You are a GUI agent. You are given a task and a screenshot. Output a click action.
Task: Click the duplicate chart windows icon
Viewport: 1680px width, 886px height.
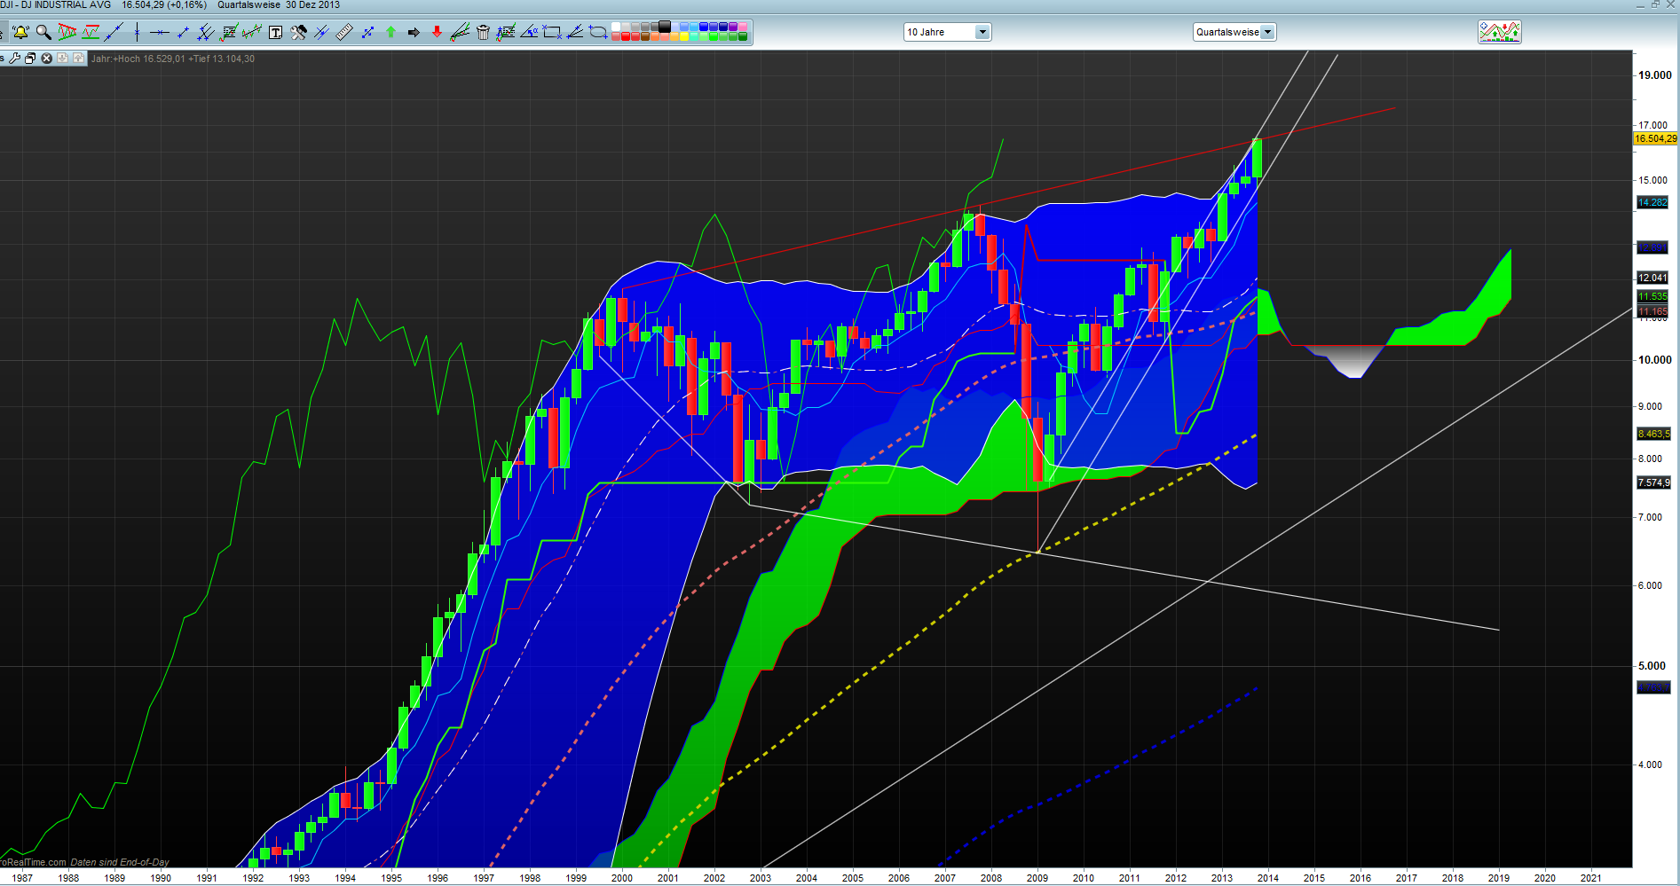point(30,59)
